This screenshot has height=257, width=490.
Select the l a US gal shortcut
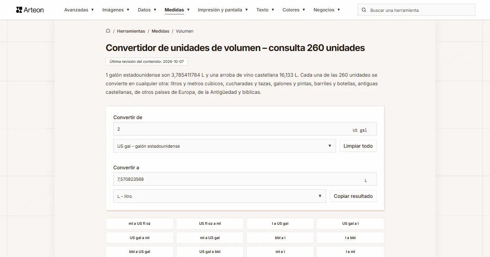[280, 224]
